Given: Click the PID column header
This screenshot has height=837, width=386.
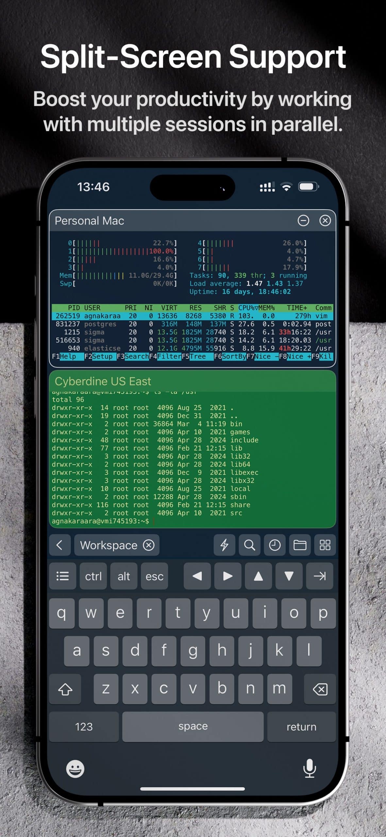Looking at the screenshot, I should point(74,308).
